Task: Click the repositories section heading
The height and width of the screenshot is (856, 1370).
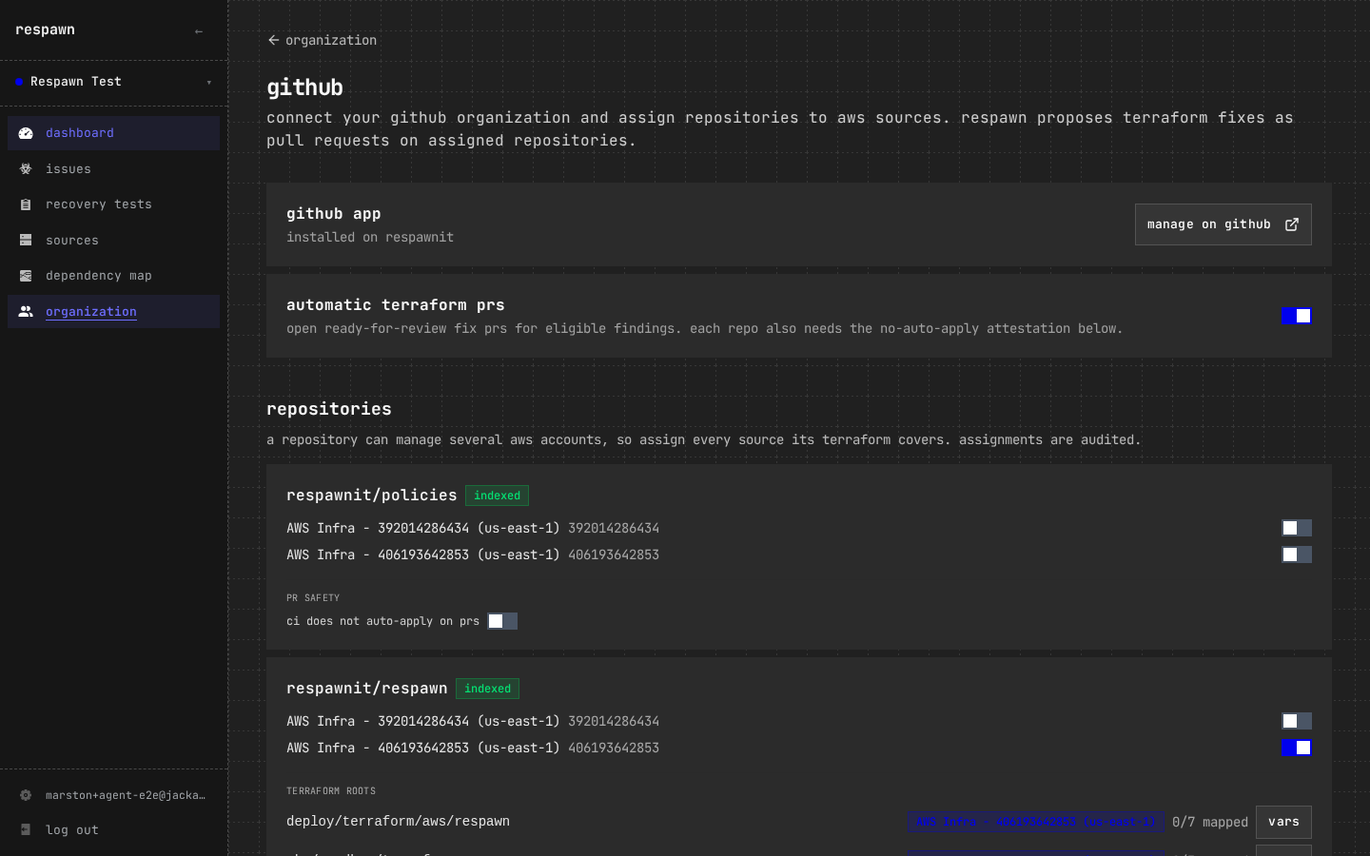Action: click(x=329, y=409)
